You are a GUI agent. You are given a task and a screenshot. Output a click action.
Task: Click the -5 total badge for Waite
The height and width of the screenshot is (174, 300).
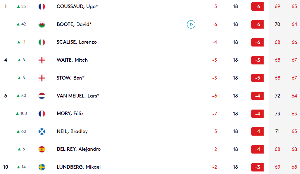coord(257,60)
